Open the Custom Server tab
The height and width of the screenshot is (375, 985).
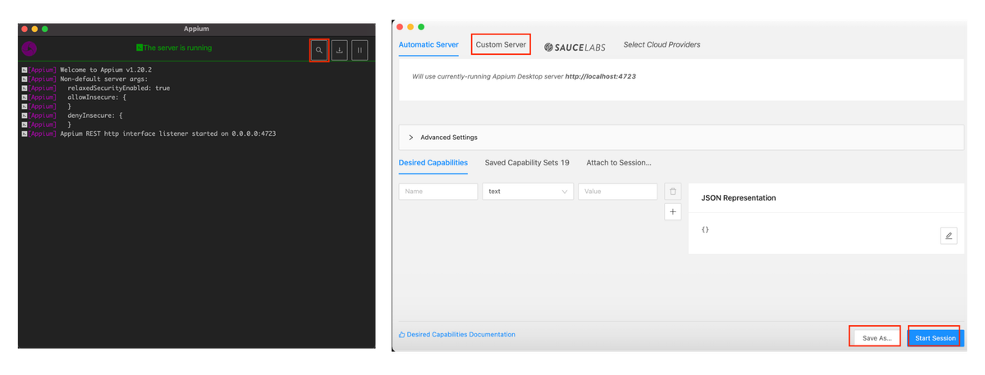[x=501, y=44]
